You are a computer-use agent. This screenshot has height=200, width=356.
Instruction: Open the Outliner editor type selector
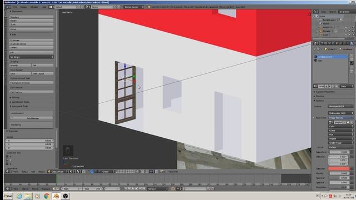point(316,12)
